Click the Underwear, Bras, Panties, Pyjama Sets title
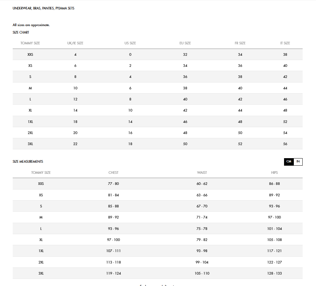316x286 pixels. pyautogui.click(x=43, y=8)
